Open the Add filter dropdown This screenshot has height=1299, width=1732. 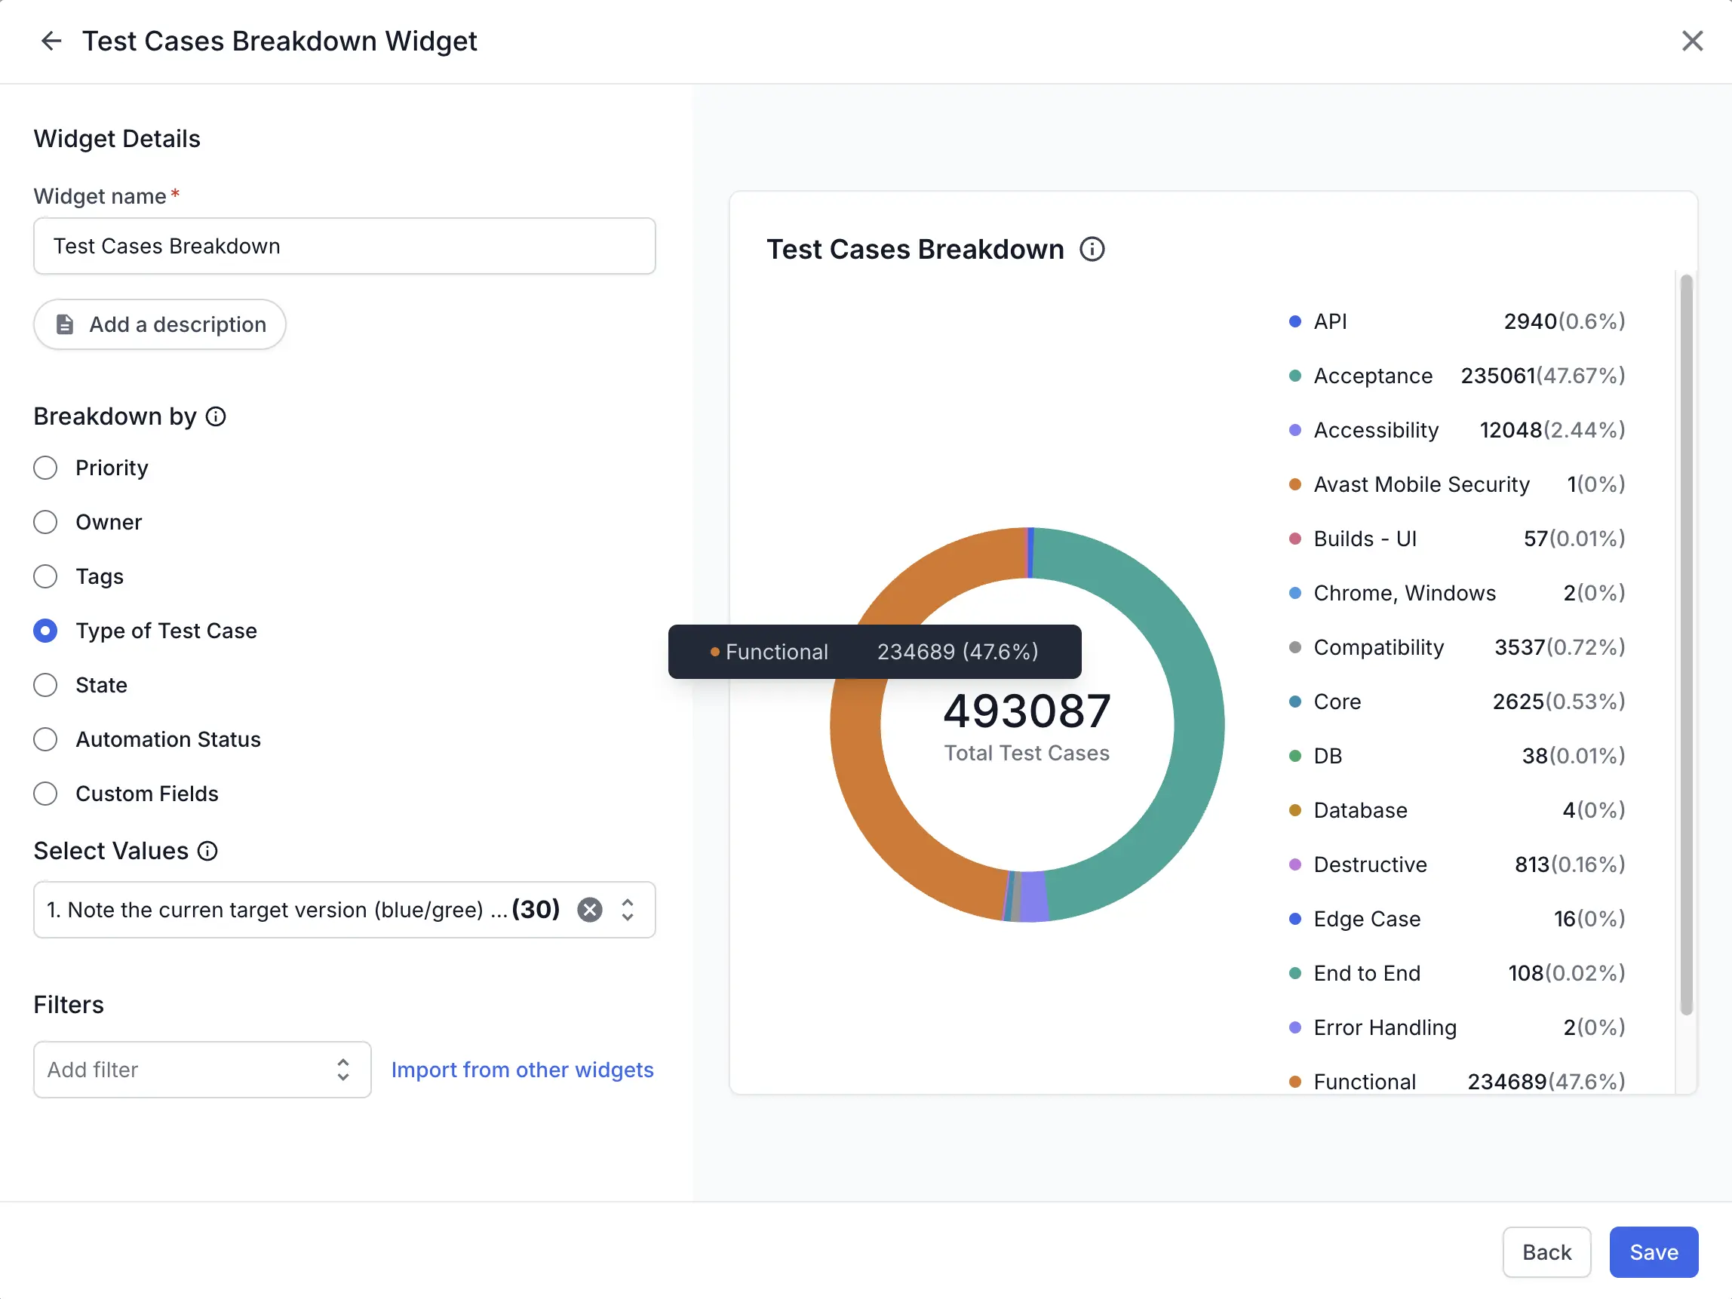[x=202, y=1070]
